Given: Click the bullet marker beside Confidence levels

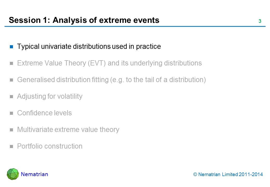Looking at the screenshot, I should click(11, 113).
